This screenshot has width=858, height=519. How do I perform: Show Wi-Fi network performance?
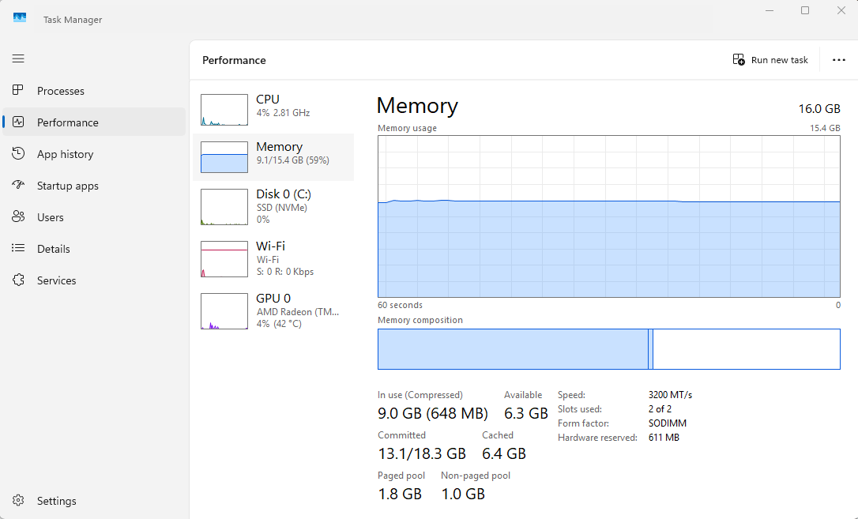[273, 258]
